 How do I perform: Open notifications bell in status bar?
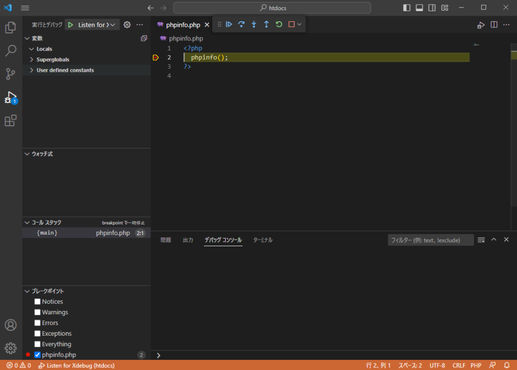(x=507, y=365)
